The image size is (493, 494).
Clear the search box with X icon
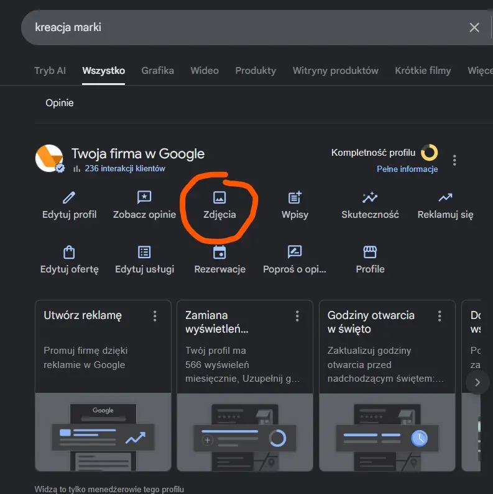[474, 27]
